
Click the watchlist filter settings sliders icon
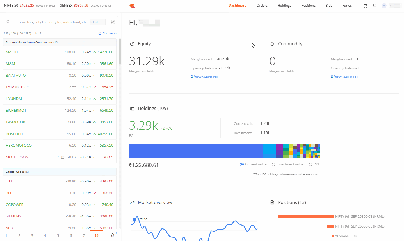point(113,22)
